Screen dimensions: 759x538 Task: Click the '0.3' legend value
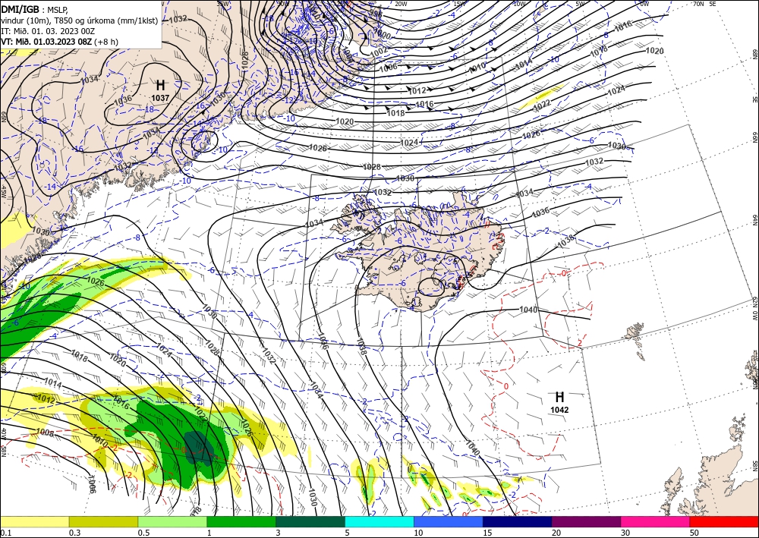tap(74, 533)
